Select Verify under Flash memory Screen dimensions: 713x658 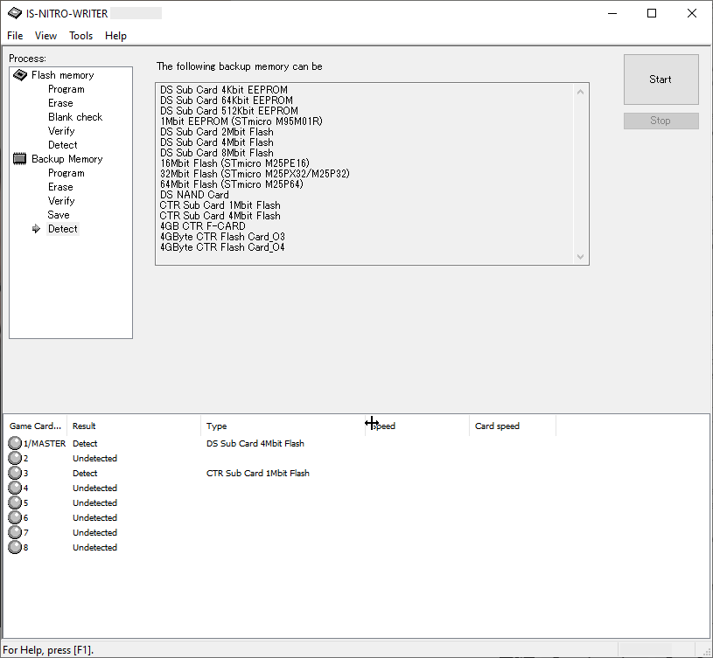(x=61, y=131)
